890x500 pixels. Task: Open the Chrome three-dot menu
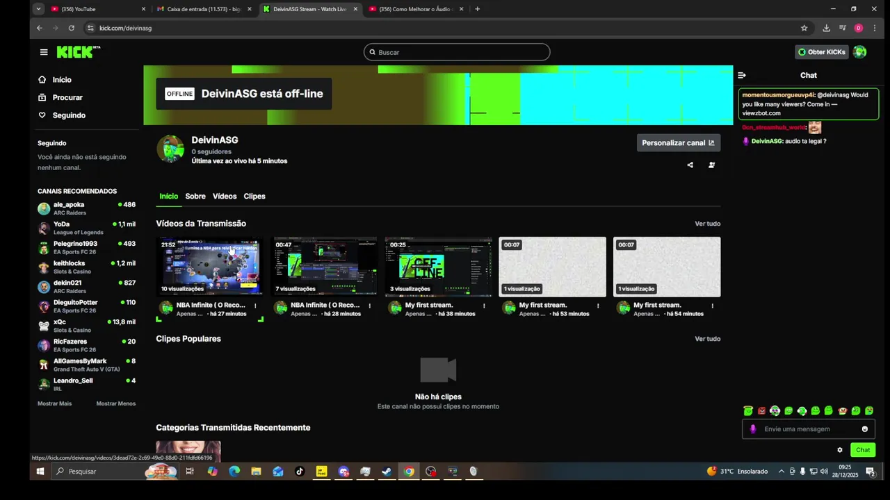coord(874,28)
